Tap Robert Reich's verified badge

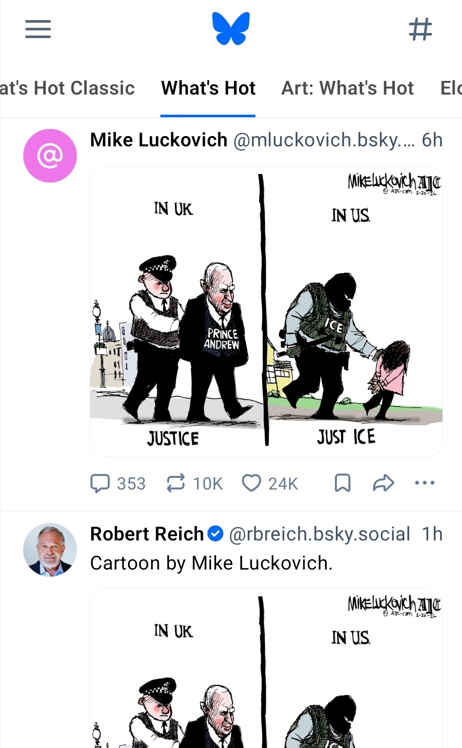coord(215,534)
